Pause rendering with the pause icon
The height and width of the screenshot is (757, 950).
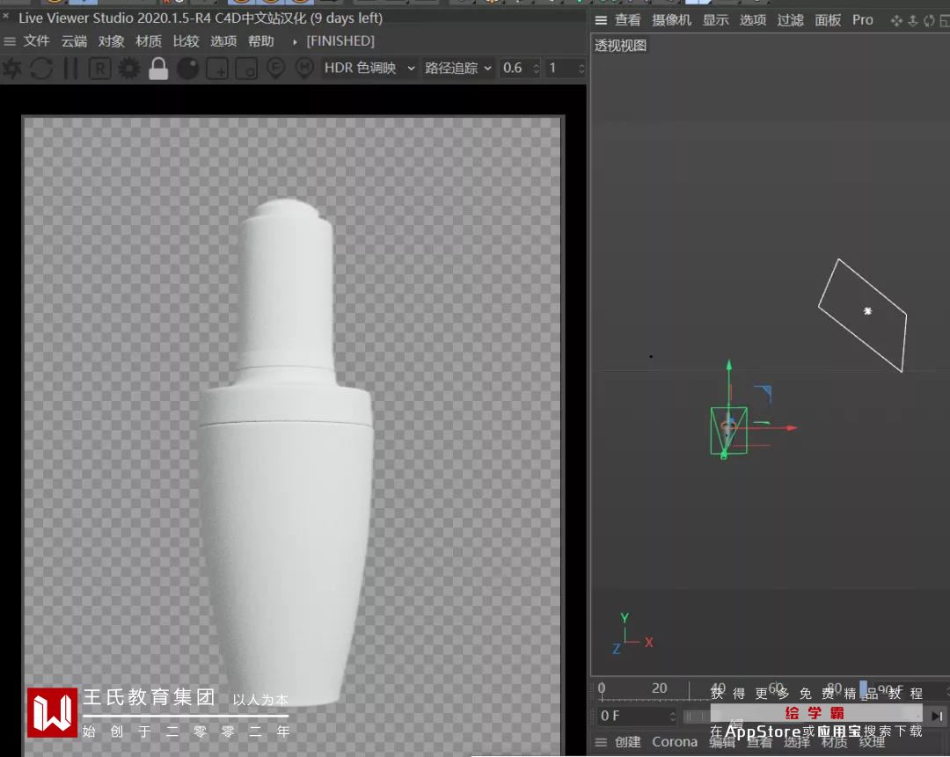[x=71, y=69]
